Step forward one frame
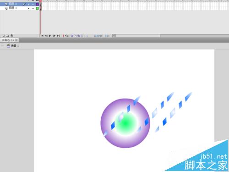This screenshot has height=172, width=229. coord(54,36)
